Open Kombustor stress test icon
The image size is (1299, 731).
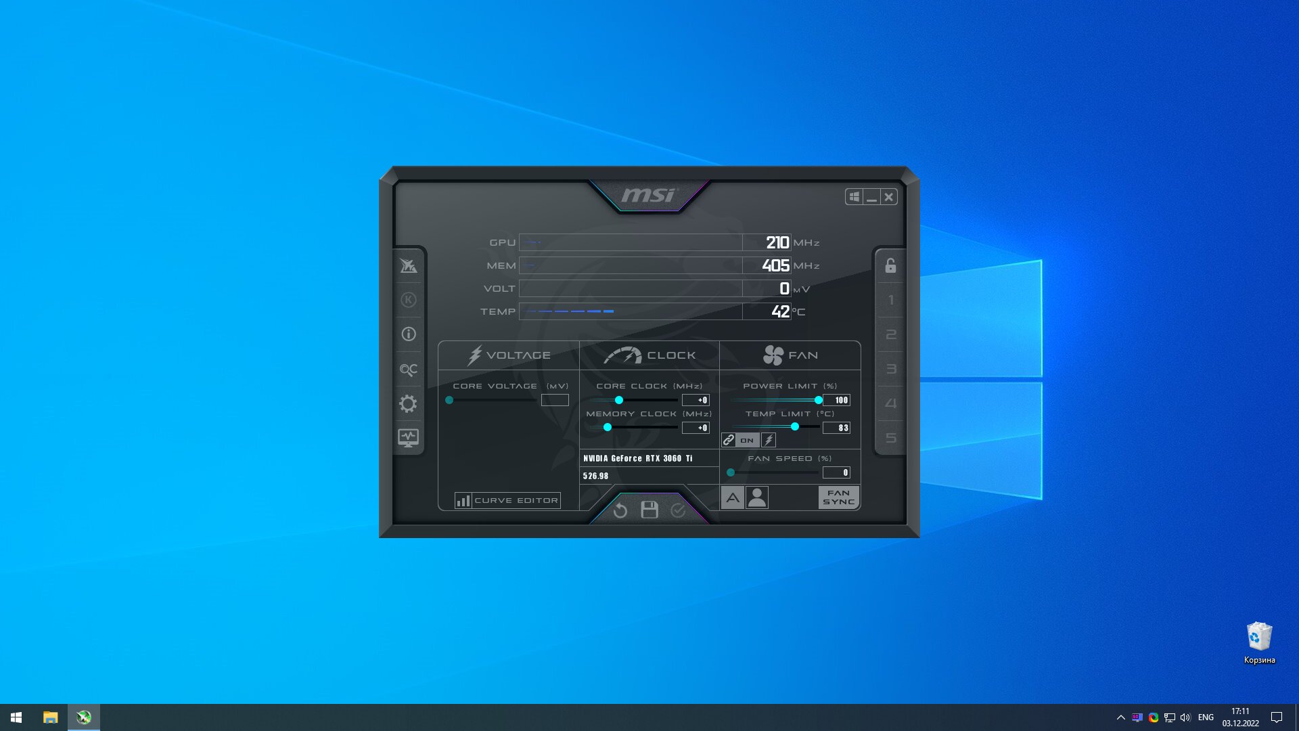(x=408, y=300)
